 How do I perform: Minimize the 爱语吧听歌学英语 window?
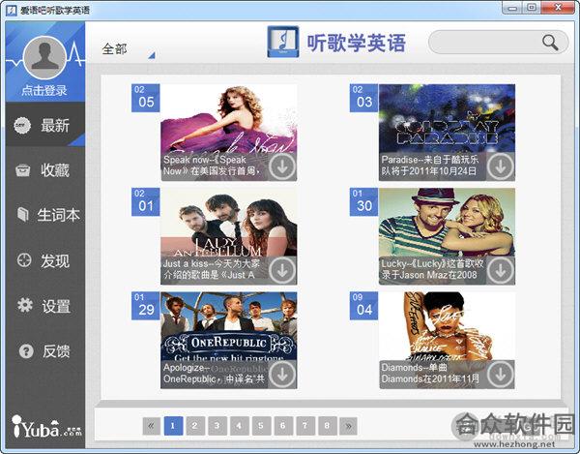coord(512,8)
